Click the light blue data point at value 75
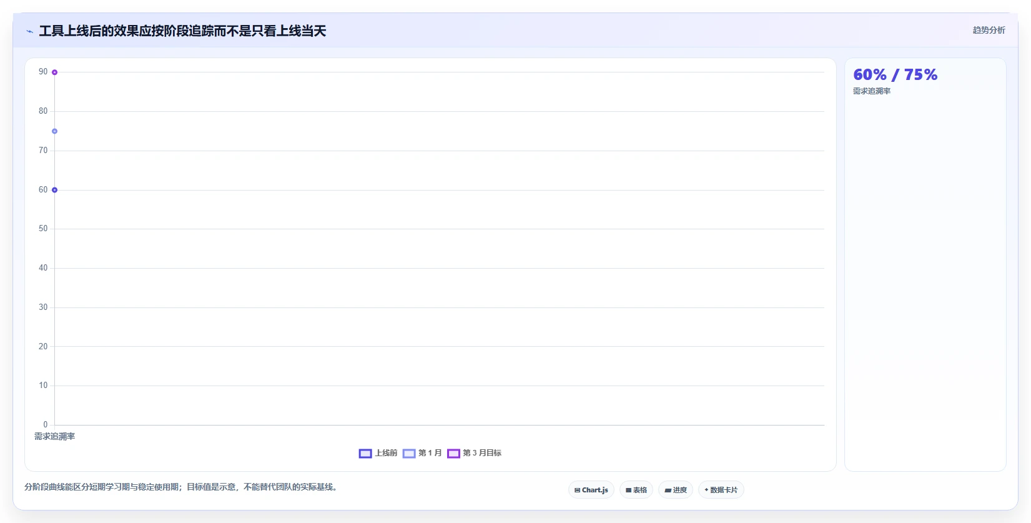 tap(54, 131)
